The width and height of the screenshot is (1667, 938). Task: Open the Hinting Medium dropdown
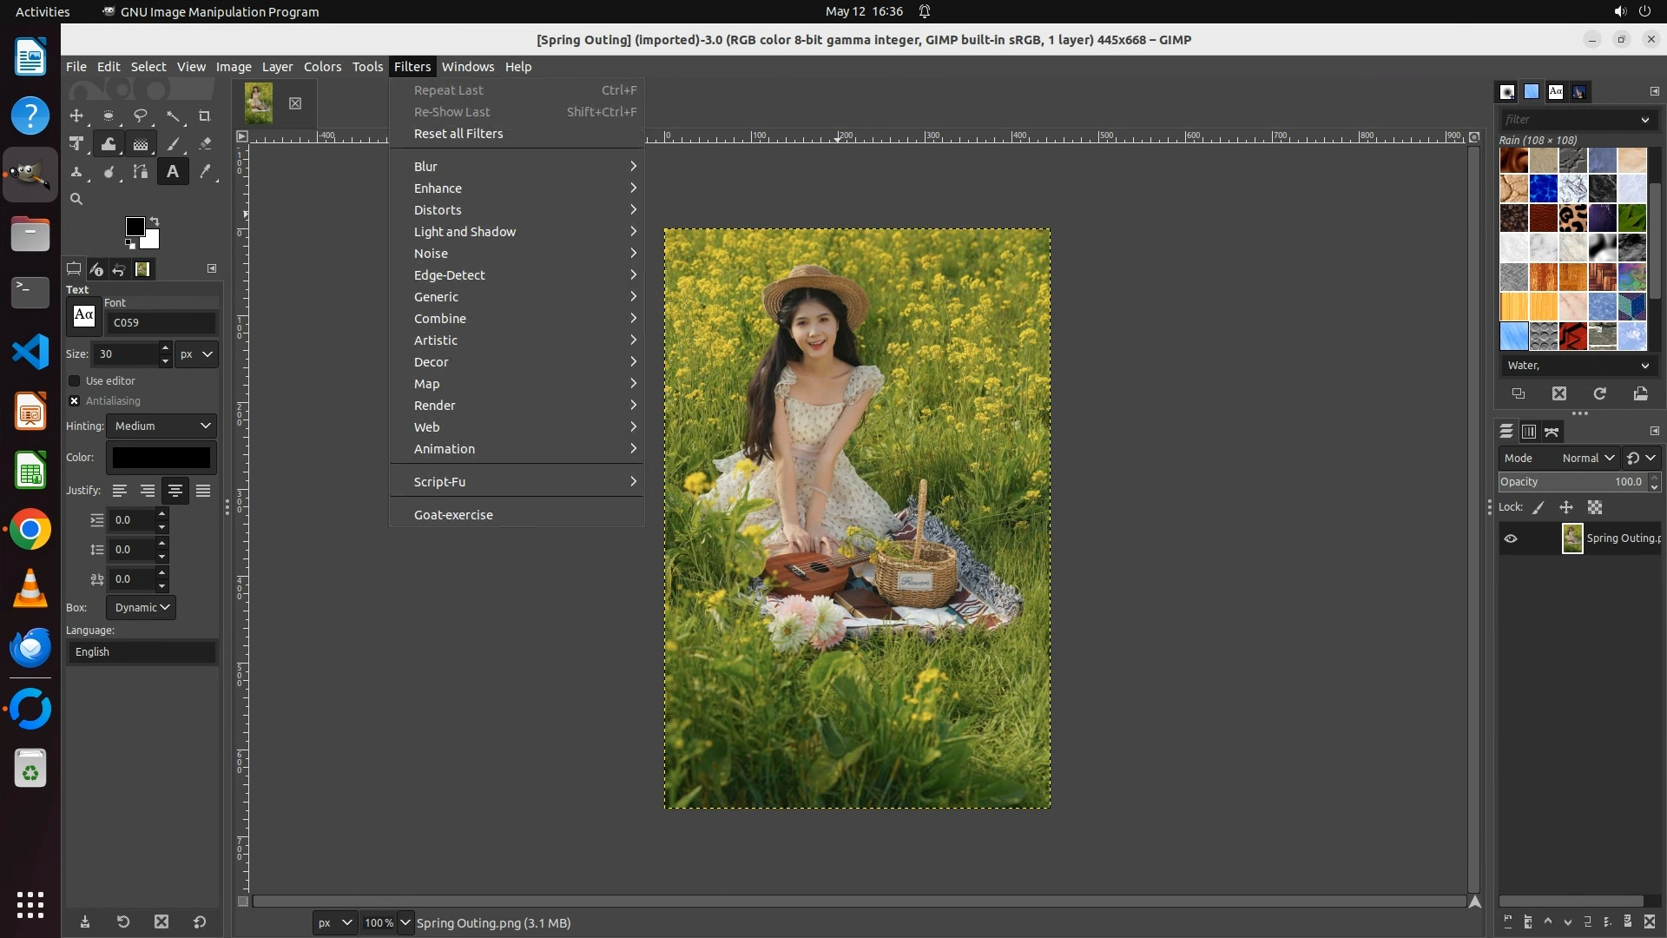162,426
